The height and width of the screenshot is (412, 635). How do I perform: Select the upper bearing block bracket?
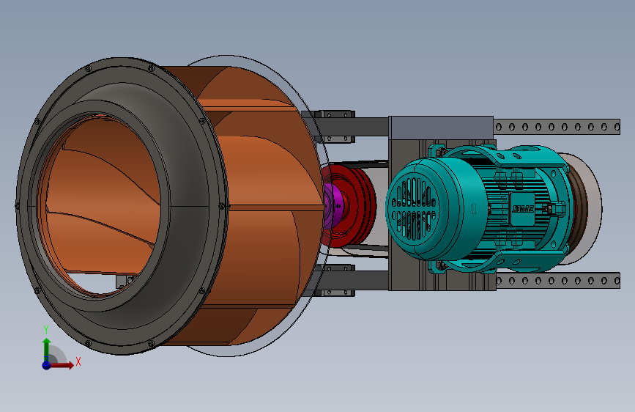(335, 126)
